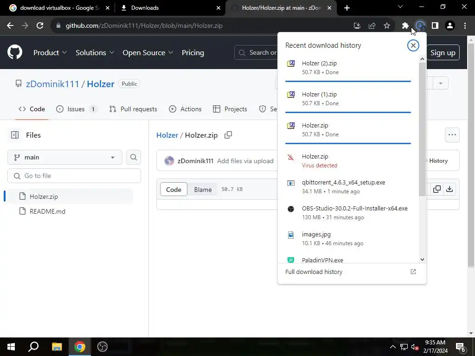The width and height of the screenshot is (475, 356).
Task: Click the GitHub search box
Action: [256, 52]
